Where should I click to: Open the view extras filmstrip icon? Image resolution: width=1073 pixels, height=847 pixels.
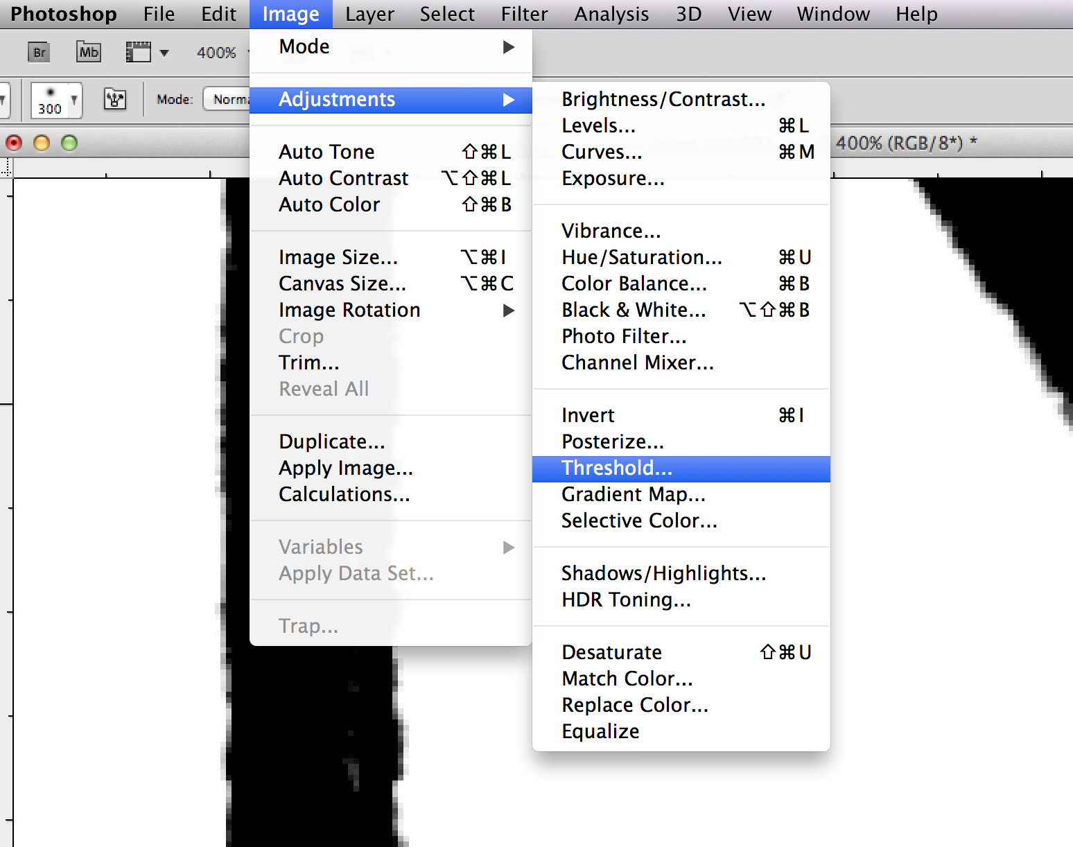(138, 52)
